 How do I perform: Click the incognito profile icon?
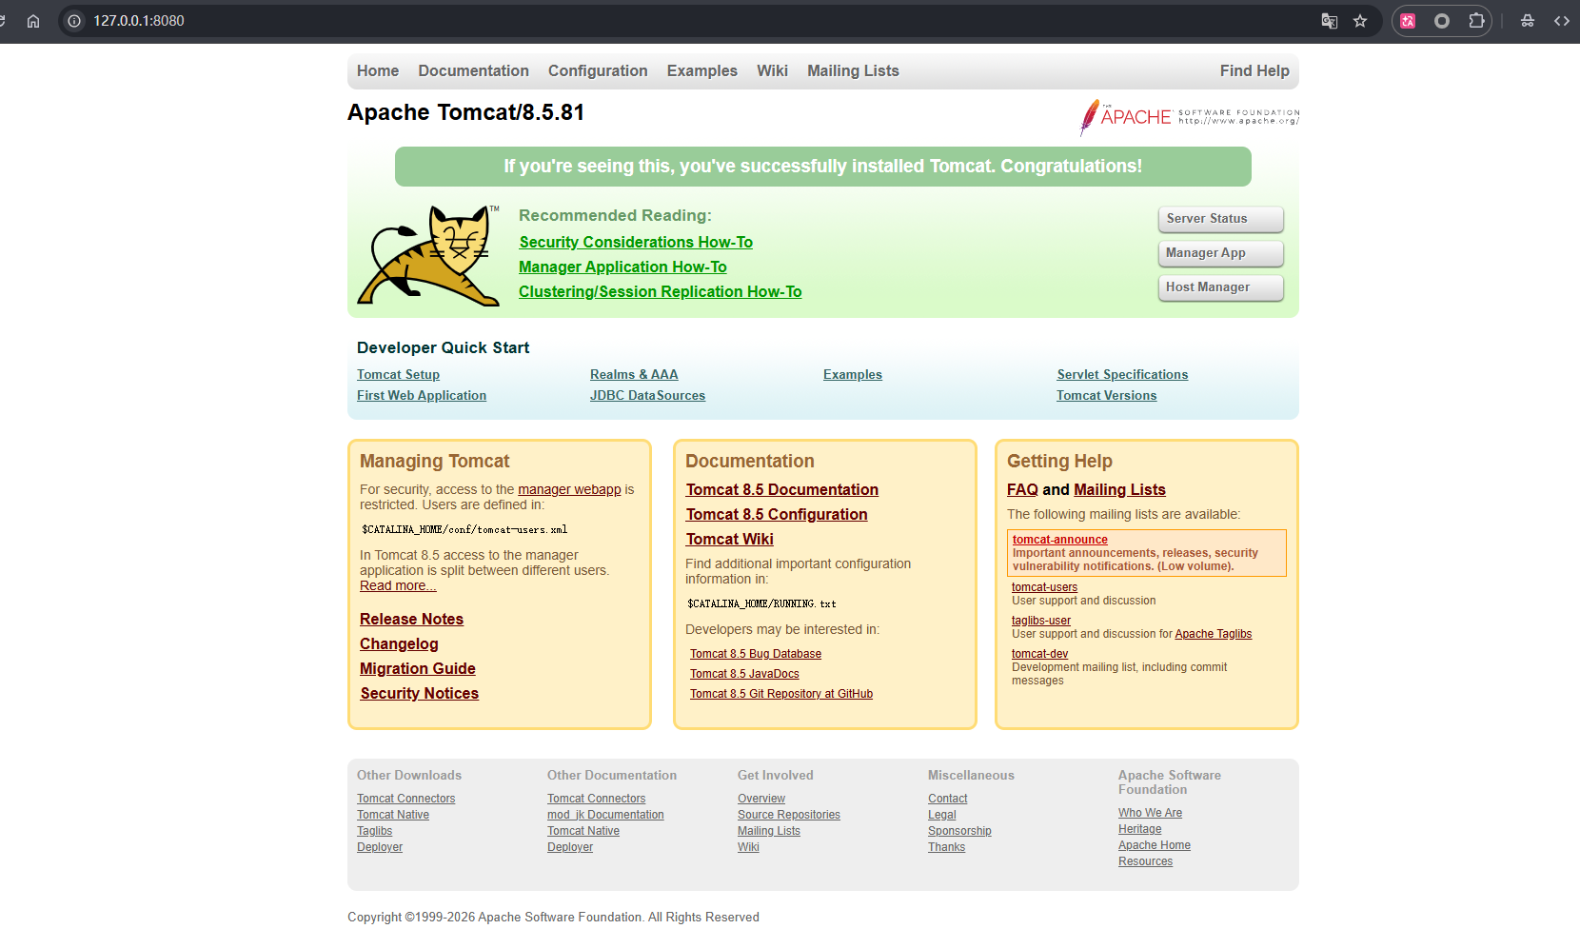point(1528,21)
